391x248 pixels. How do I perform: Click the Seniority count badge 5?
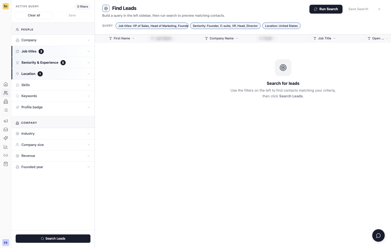pyautogui.click(x=63, y=63)
